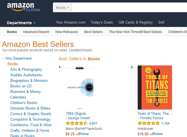Click the Try Prime link
The width and height of the screenshot is (187, 137).
click(x=33, y=9)
